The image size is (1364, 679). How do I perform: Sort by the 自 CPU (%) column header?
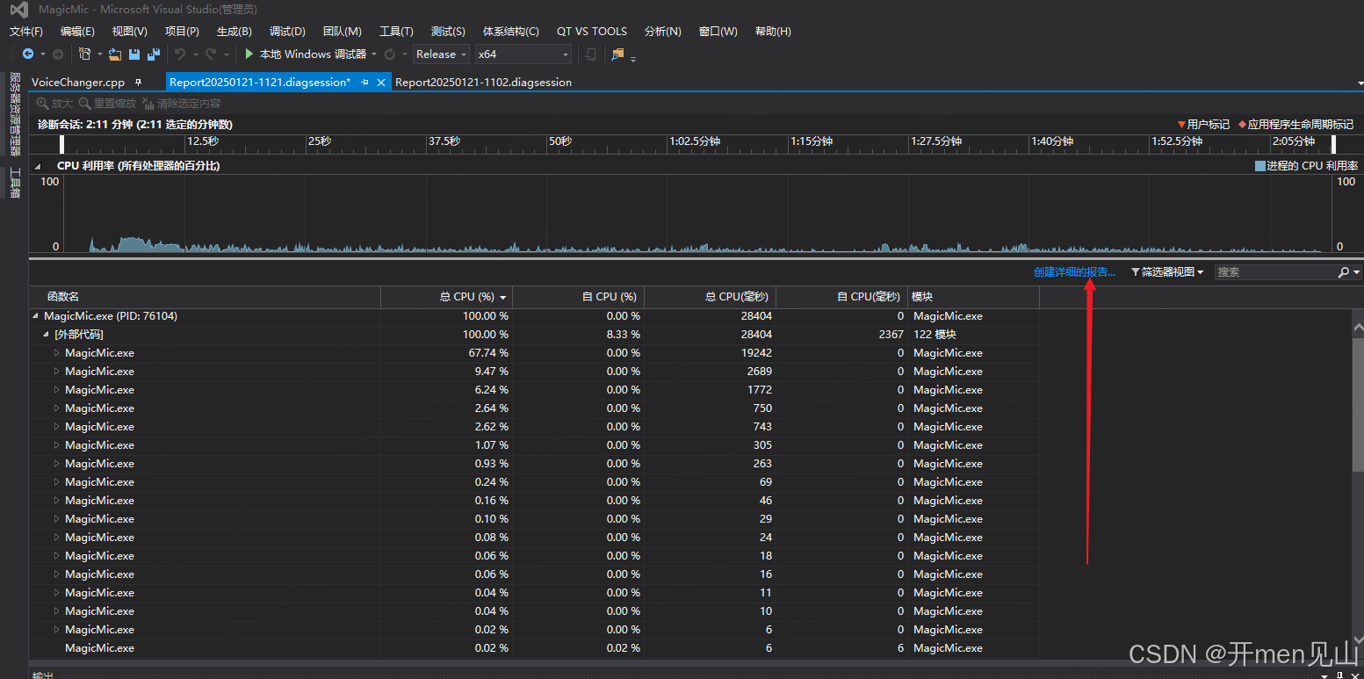click(578, 297)
